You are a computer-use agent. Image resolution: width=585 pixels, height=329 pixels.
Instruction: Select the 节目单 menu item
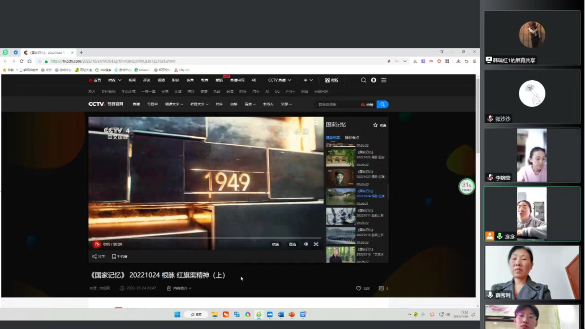click(x=152, y=104)
